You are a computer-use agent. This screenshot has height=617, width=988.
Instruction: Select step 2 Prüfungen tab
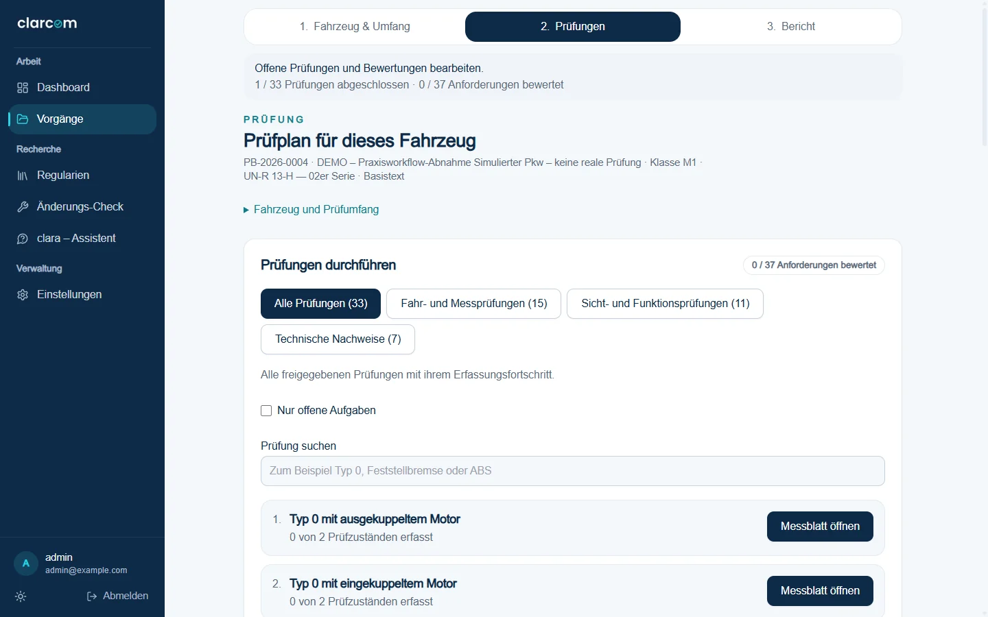(x=573, y=27)
